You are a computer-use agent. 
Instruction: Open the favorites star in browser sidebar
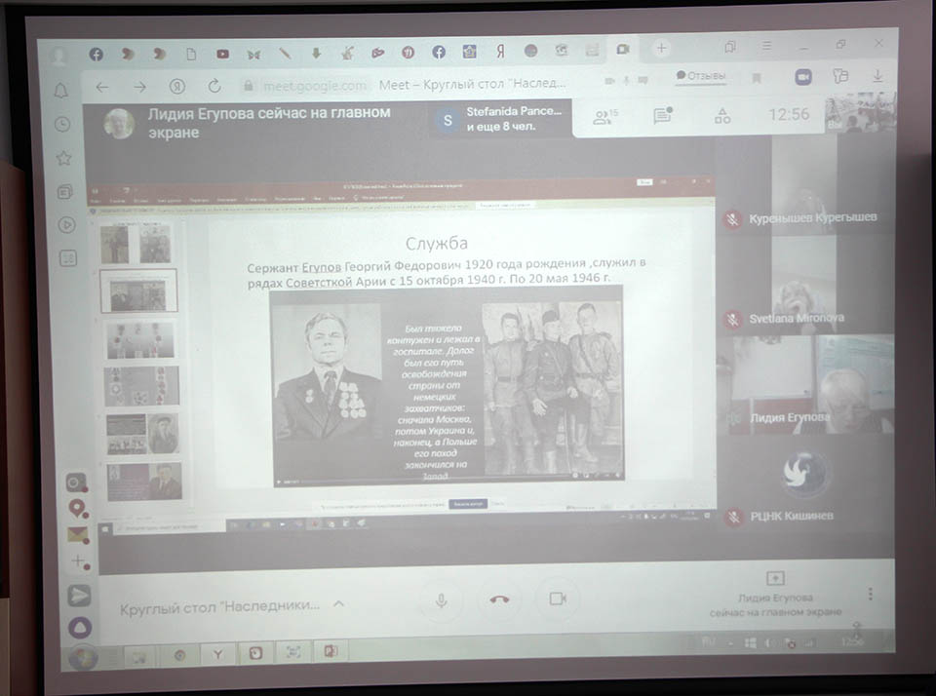click(63, 158)
